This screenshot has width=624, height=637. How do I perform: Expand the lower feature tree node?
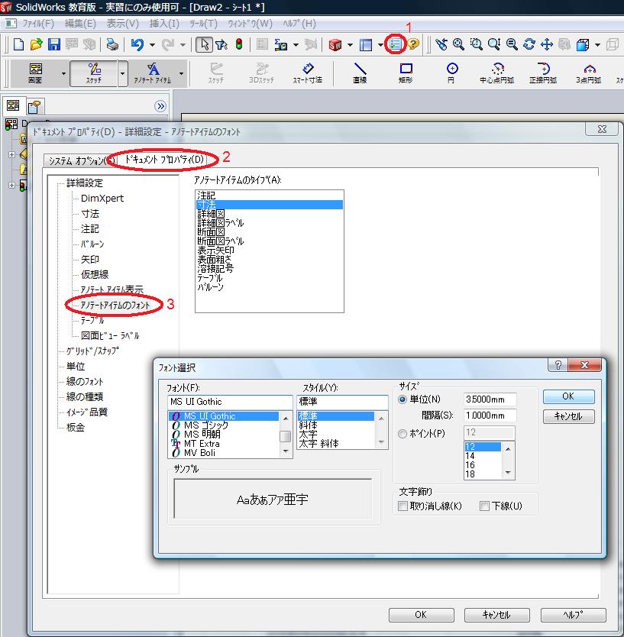11,186
